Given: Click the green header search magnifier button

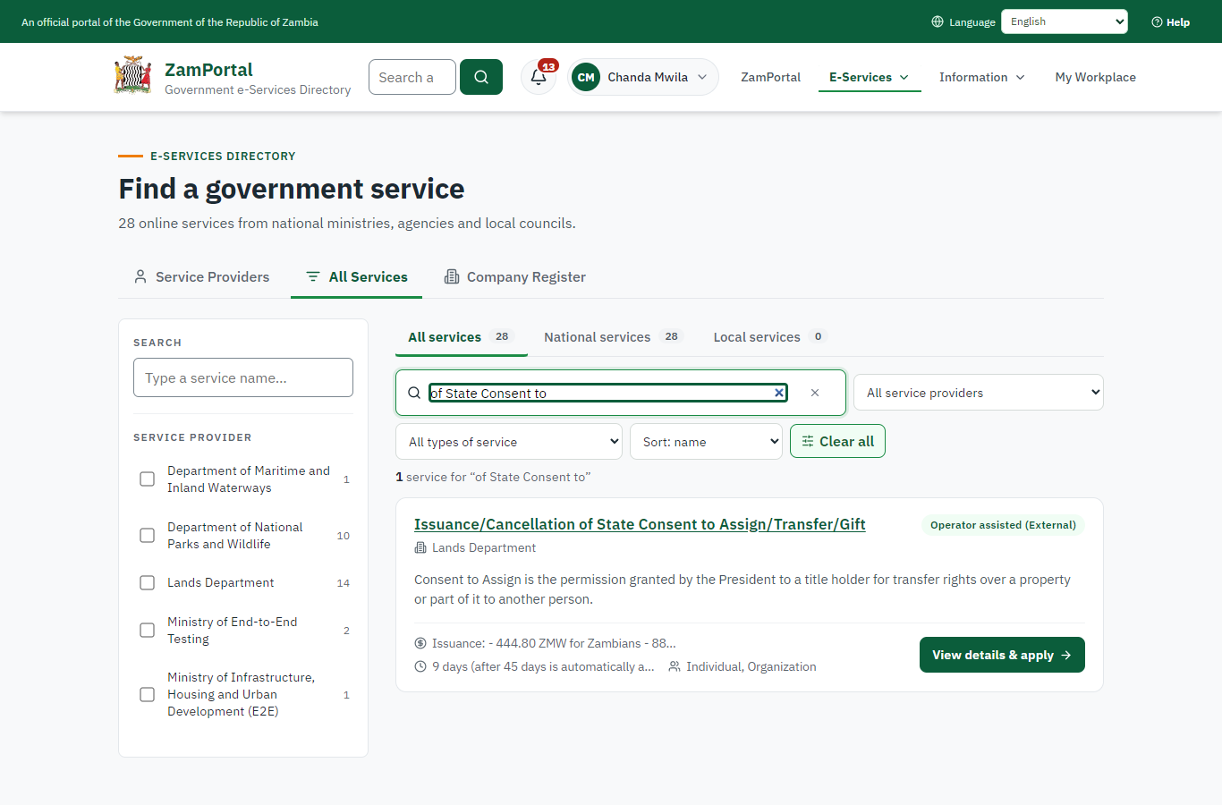Looking at the screenshot, I should click(481, 77).
